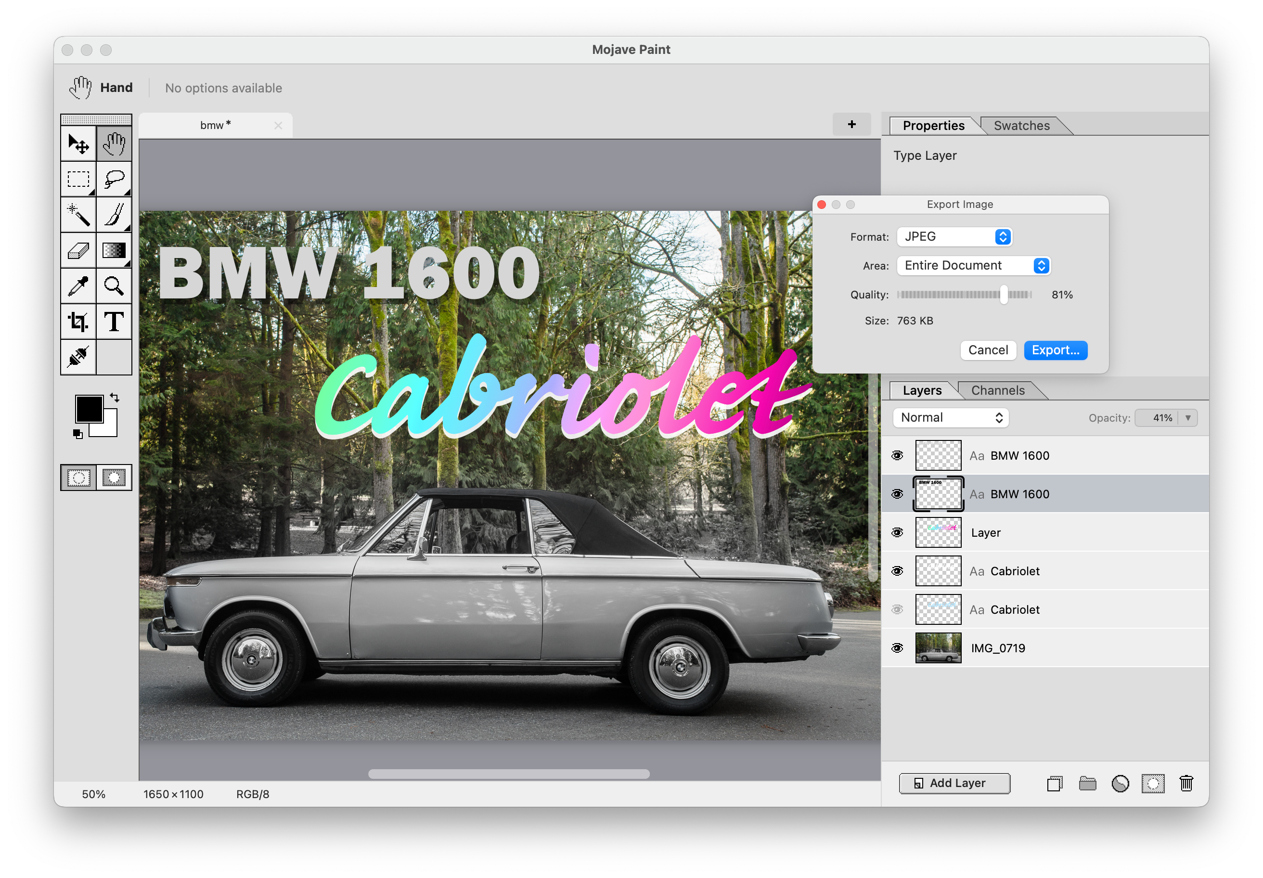This screenshot has width=1263, height=878.
Task: Show the hidden Cabriolet layer
Action: [x=897, y=609]
